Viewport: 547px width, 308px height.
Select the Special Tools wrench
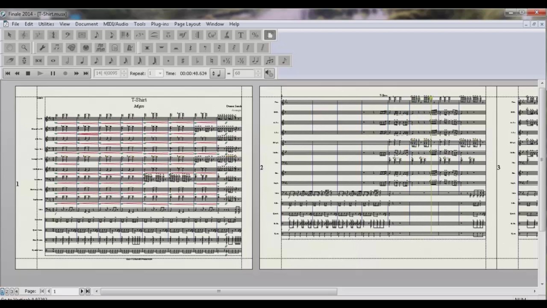(x=42, y=48)
